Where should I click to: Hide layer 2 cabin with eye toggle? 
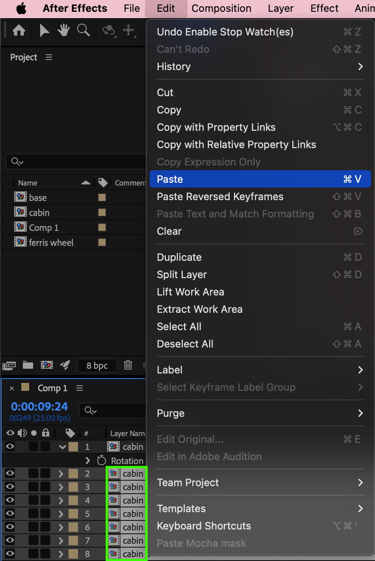[x=10, y=473]
